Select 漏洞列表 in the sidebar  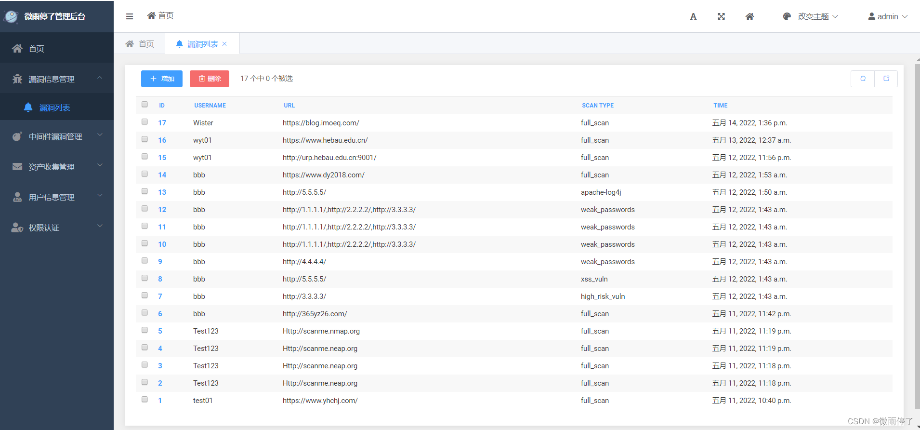(57, 107)
